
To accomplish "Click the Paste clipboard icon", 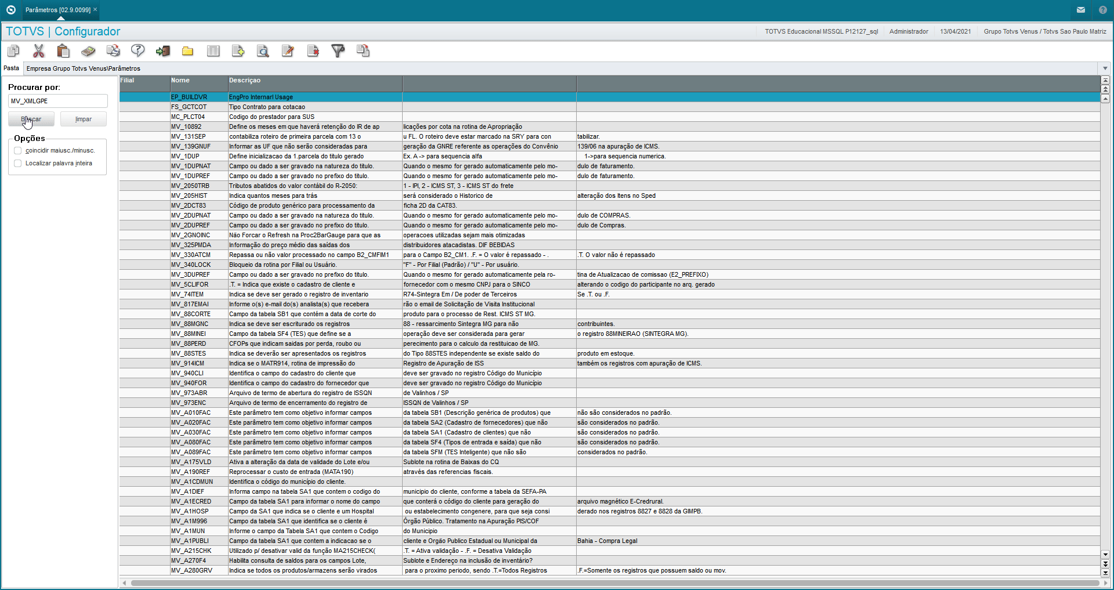I will click(63, 51).
